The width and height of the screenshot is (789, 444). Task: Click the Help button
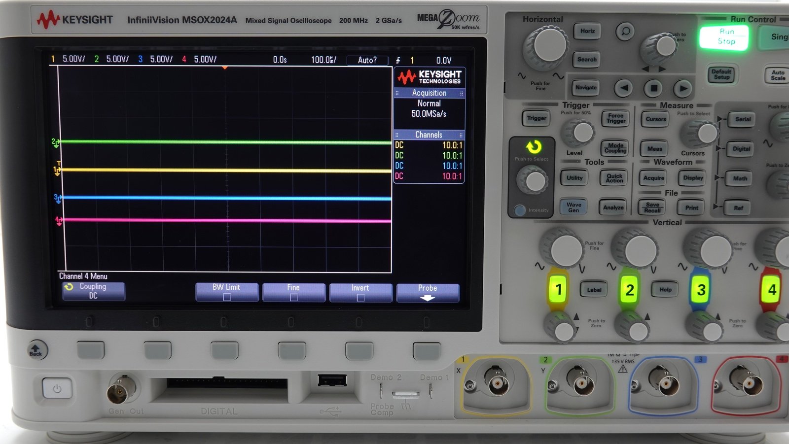665,290
